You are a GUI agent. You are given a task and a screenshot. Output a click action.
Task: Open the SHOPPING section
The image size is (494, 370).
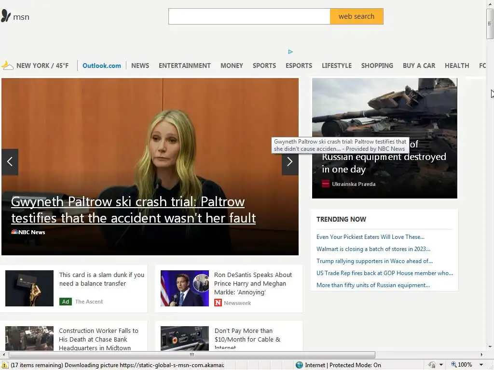click(377, 66)
